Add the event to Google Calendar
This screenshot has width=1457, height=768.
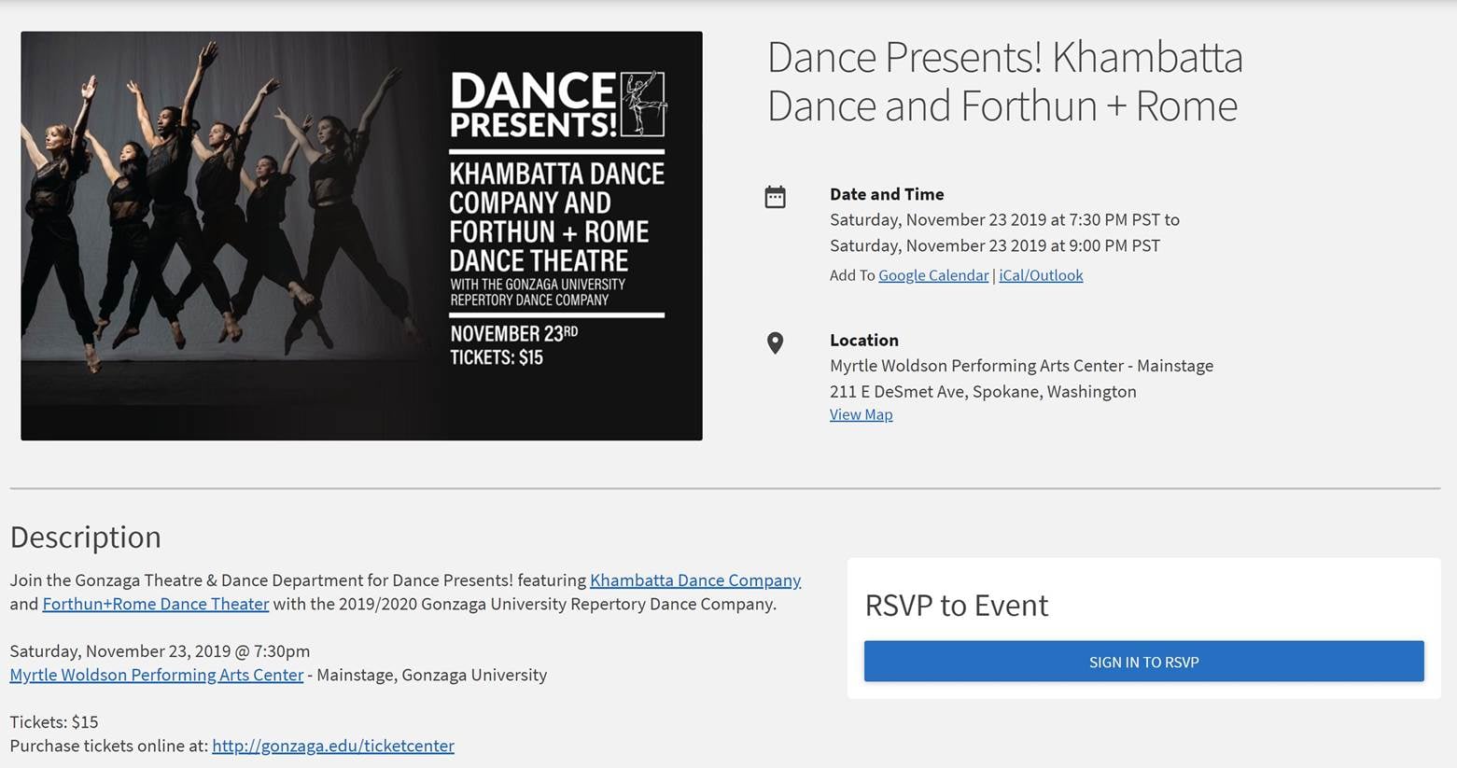point(933,275)
